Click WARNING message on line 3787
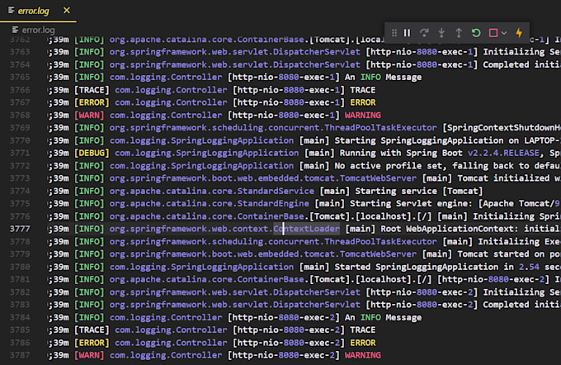The image size is (561, 365). tap(363, 355)
